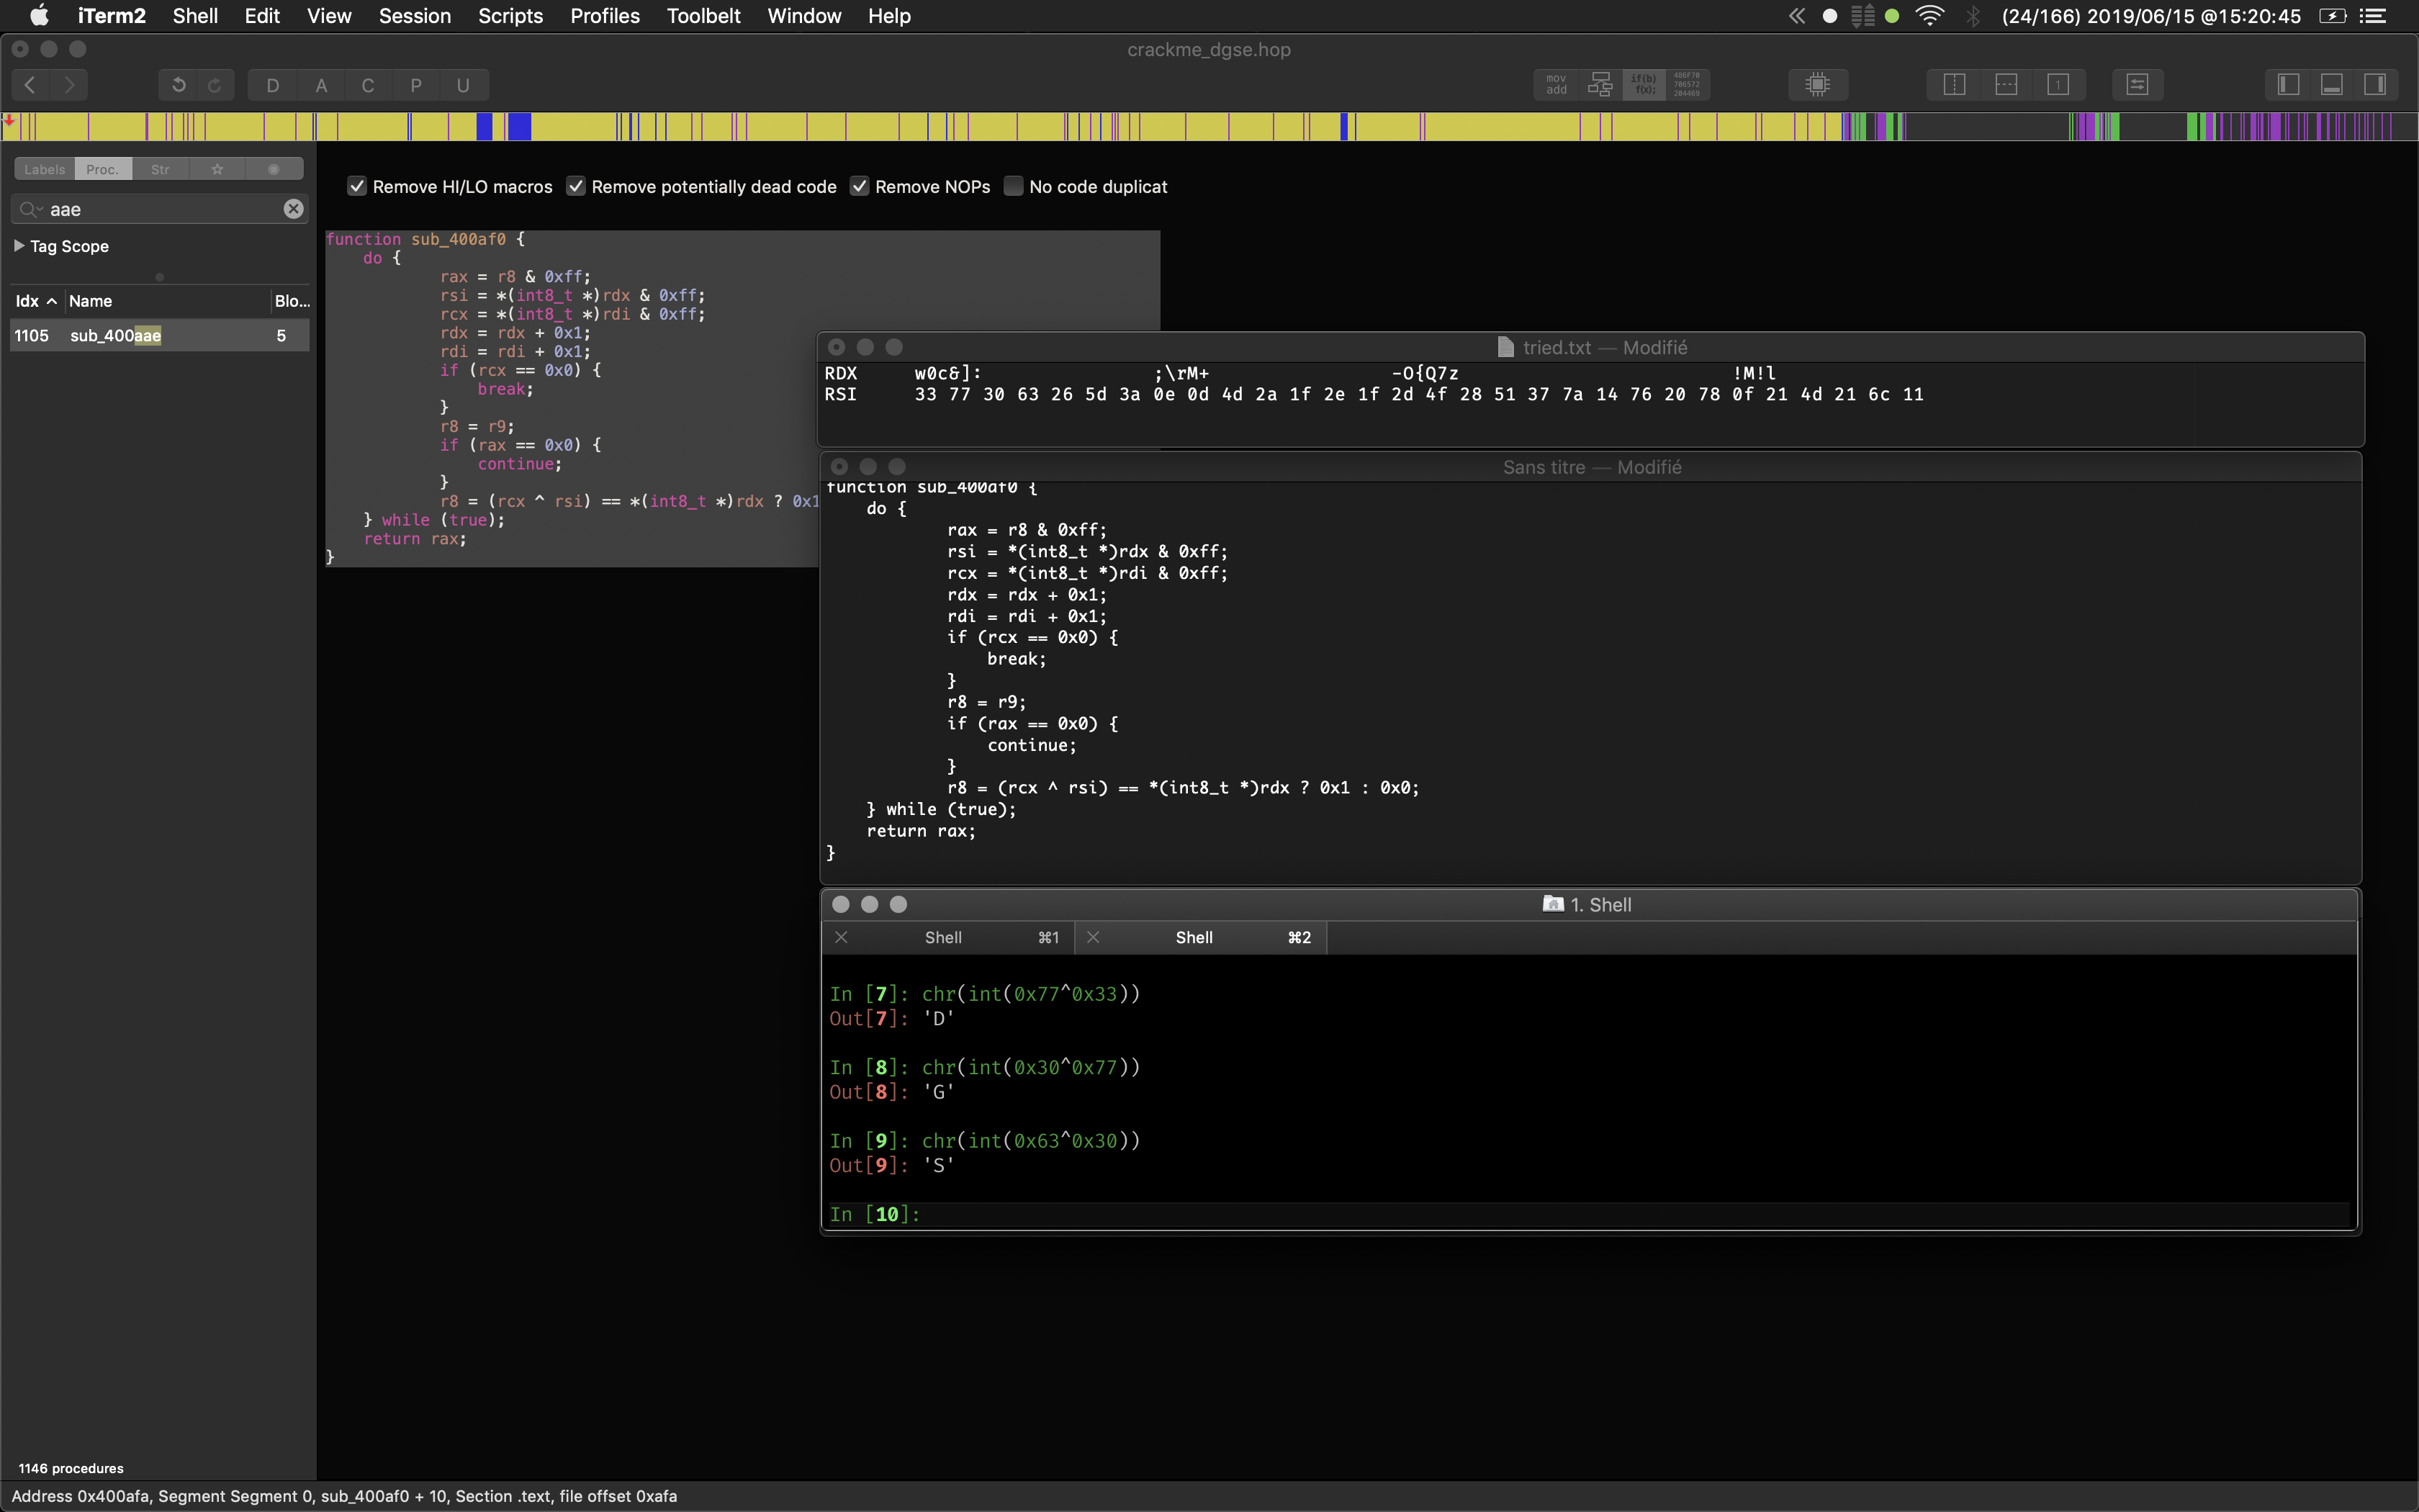The height and width of the screenshot is (1512, 2419).
Task: Switch to control flow graph view
Action: (1600, 85)
